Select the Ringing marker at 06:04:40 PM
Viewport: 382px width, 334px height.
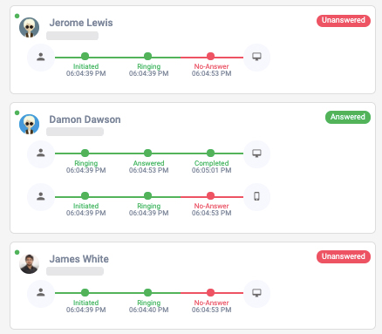[x=148, y=293]
